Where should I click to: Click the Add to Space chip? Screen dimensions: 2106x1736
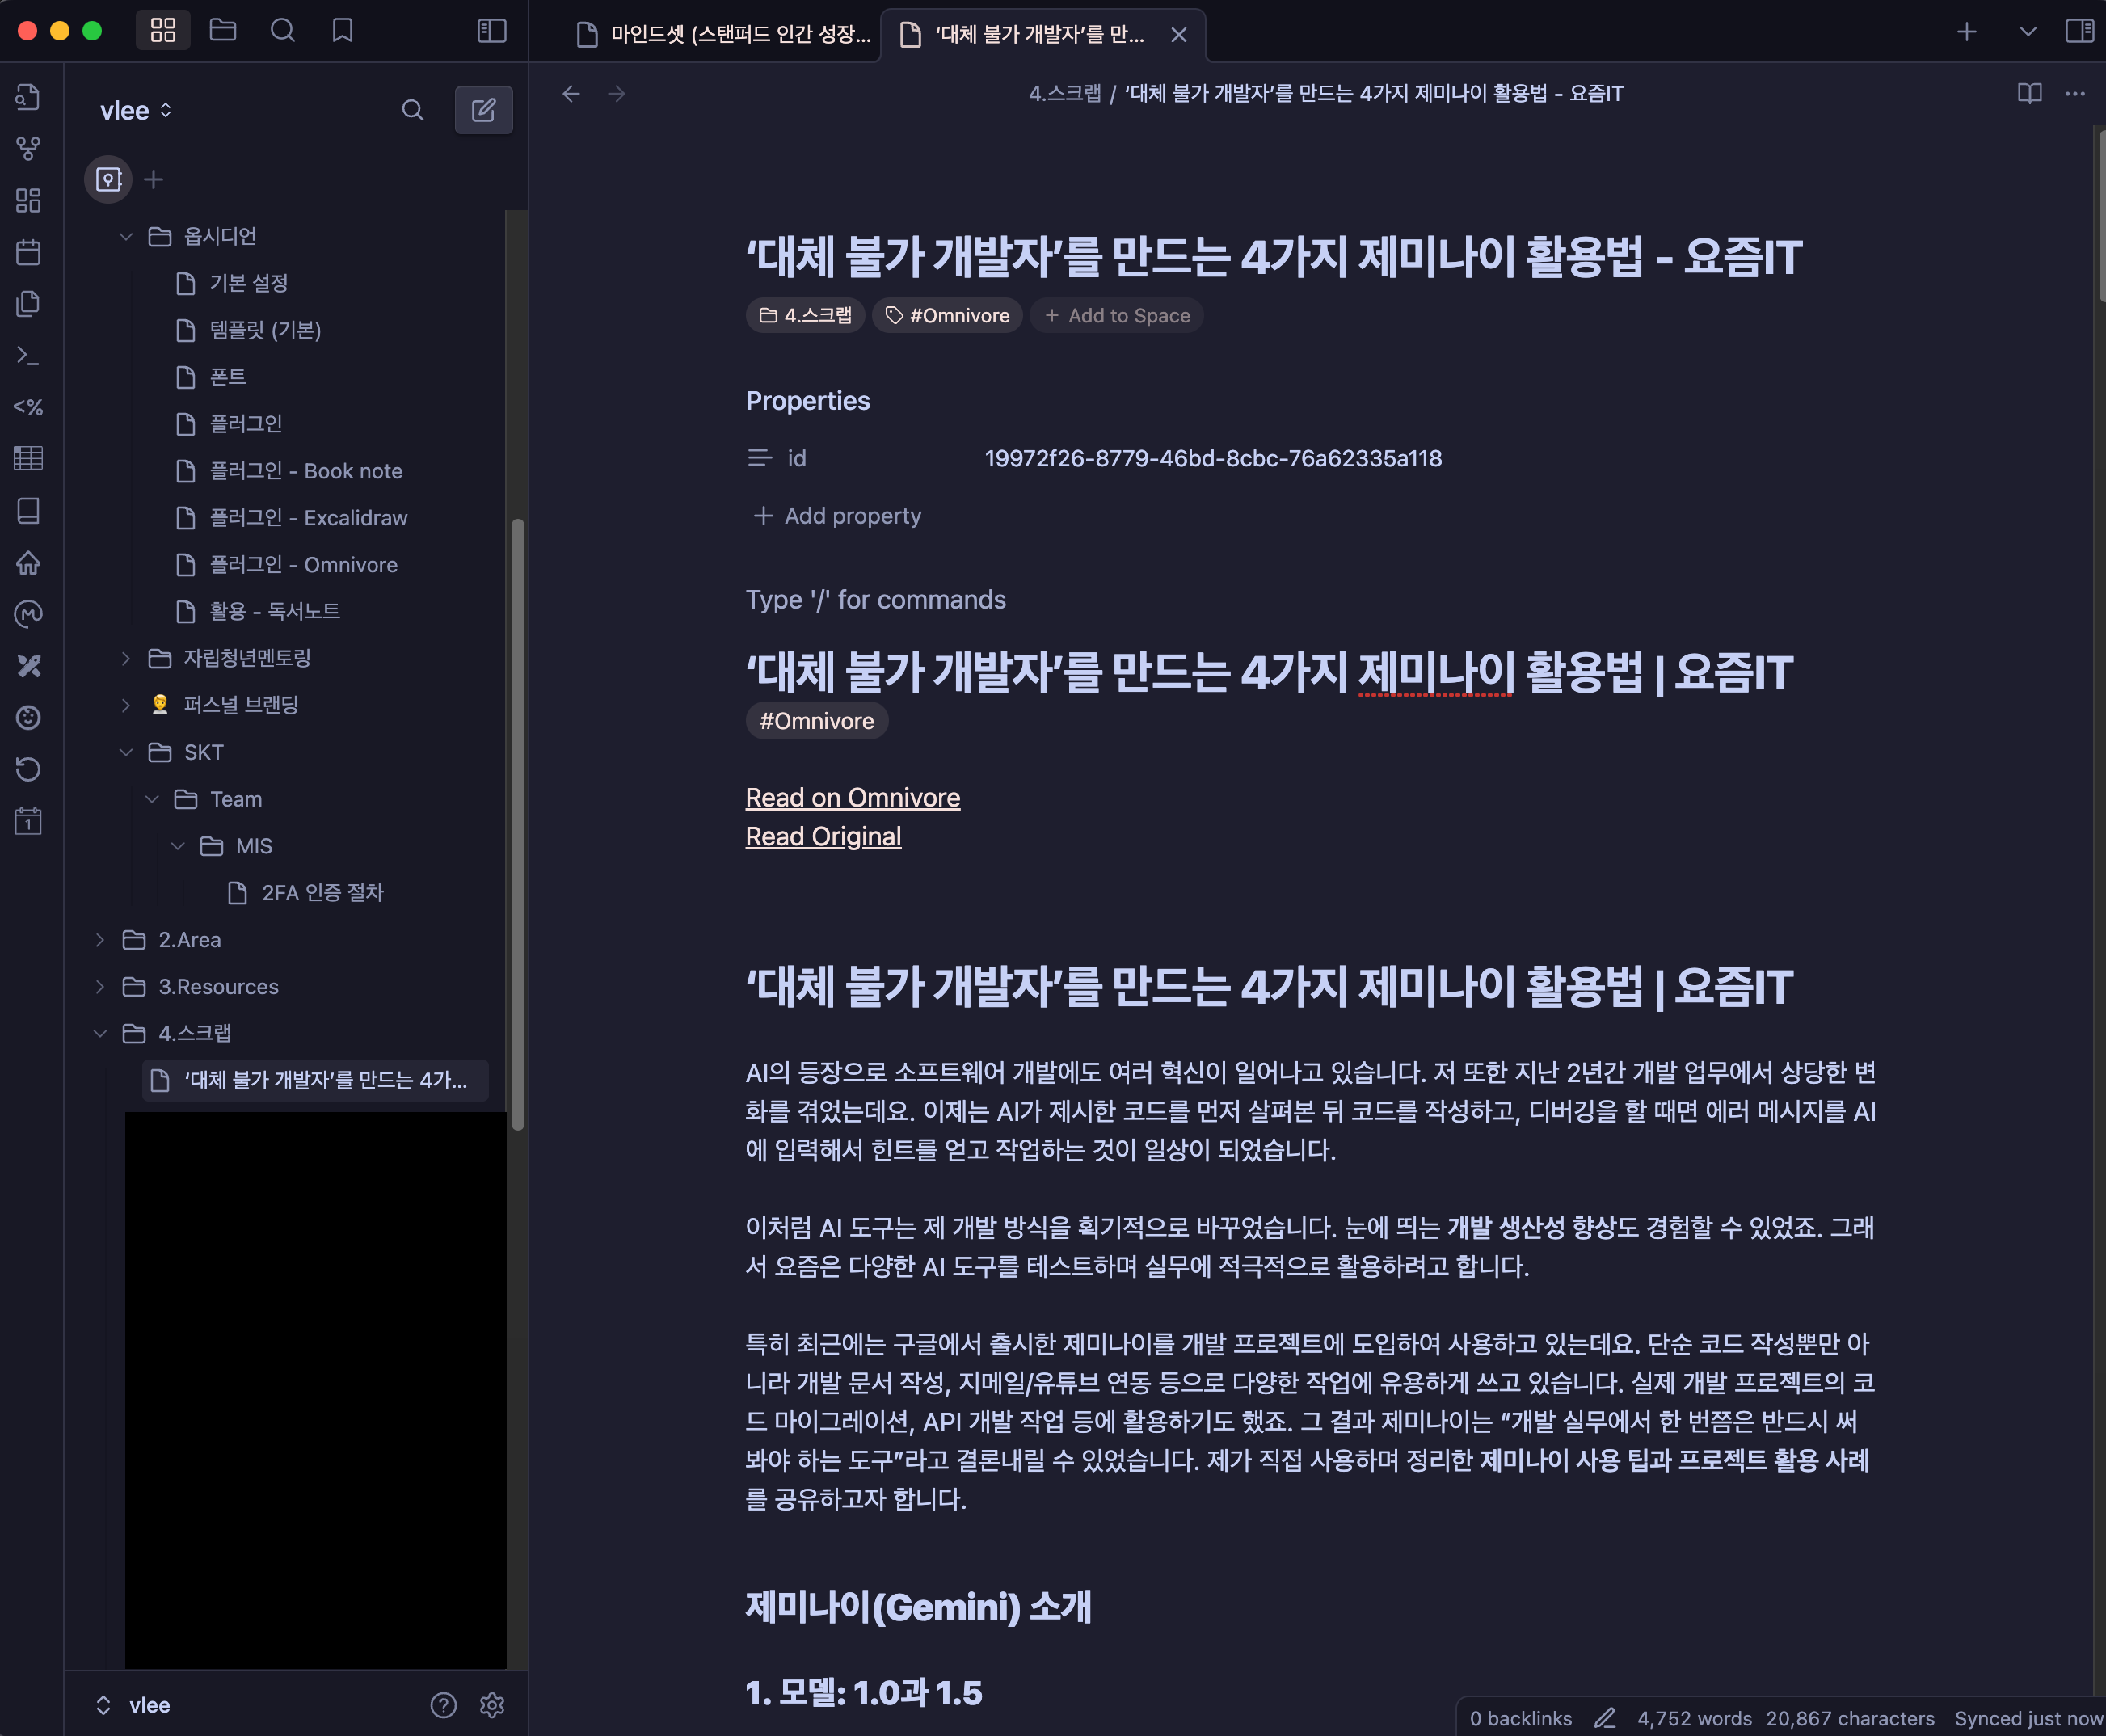[x=1117, y=316]
